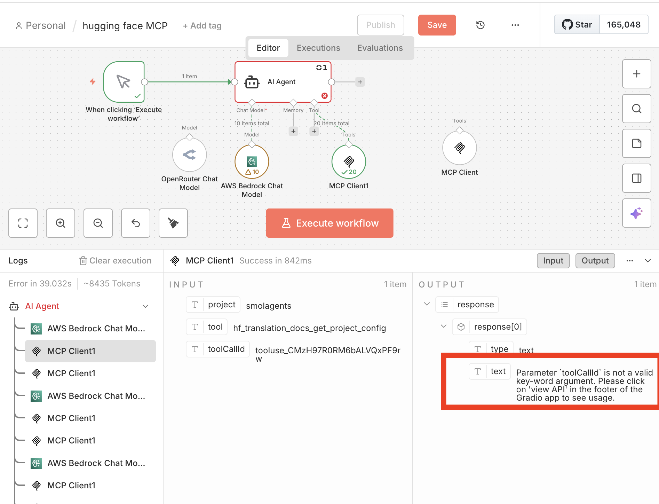
Task: Open the AI assistant sparkle button
Action: (636, 213)
